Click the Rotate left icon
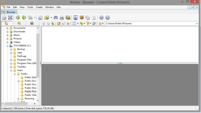Viewport: 201px width, 113px height. click(x=18, y=17)
